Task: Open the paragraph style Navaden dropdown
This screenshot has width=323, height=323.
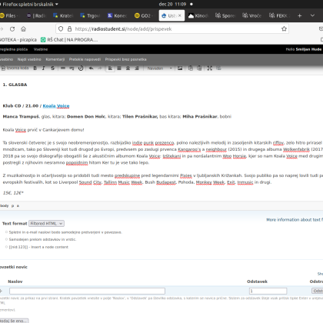Action: (x=159, y=68)
